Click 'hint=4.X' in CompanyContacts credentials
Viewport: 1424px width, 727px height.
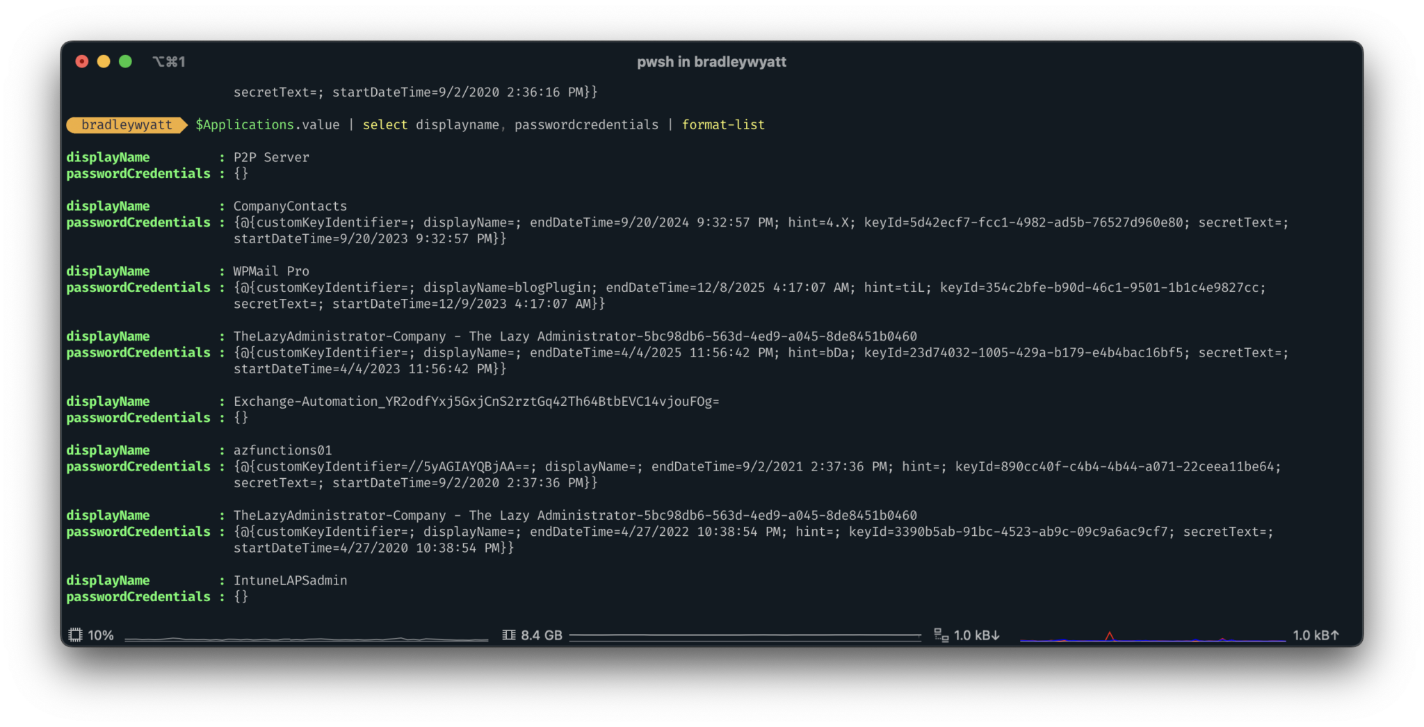pyautogui.click(x=818, y=222)
